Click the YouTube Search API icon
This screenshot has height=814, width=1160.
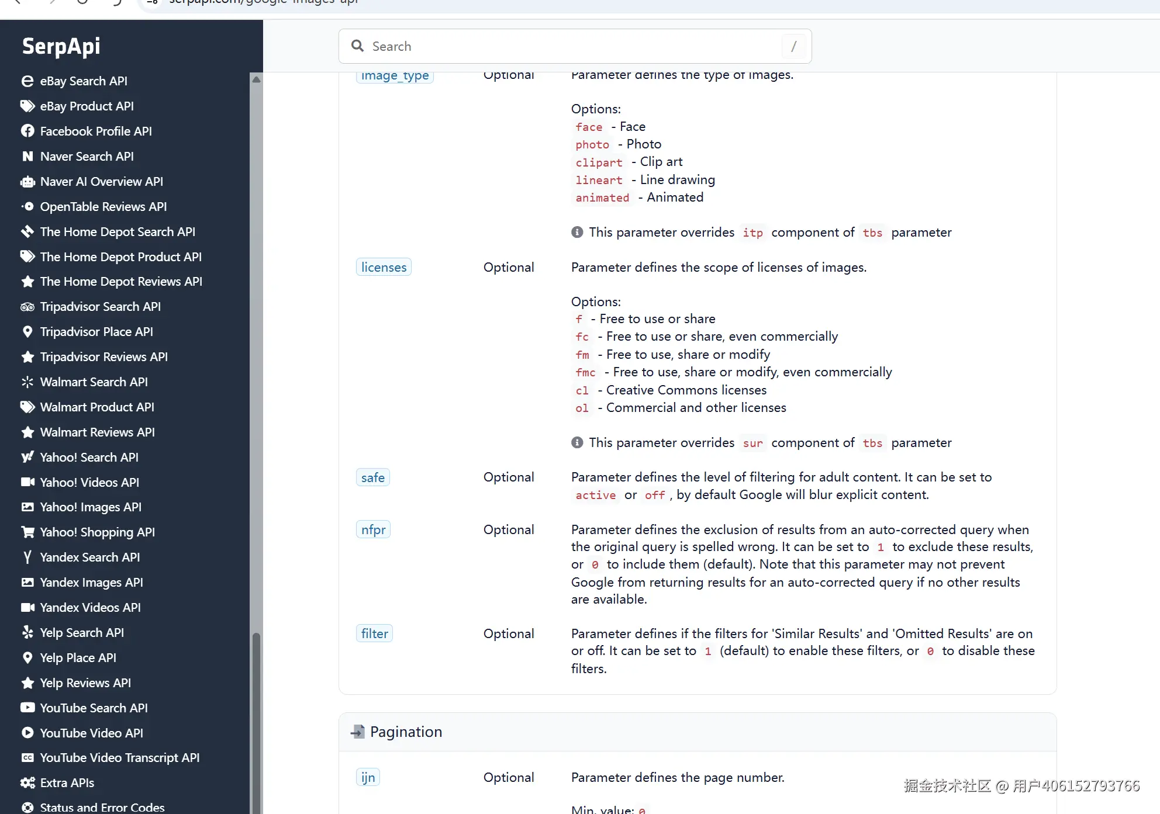(x=27, y=708)
